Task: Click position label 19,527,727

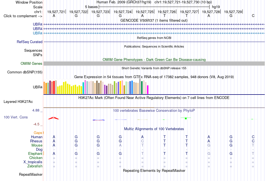Action: tap(189, 12)
